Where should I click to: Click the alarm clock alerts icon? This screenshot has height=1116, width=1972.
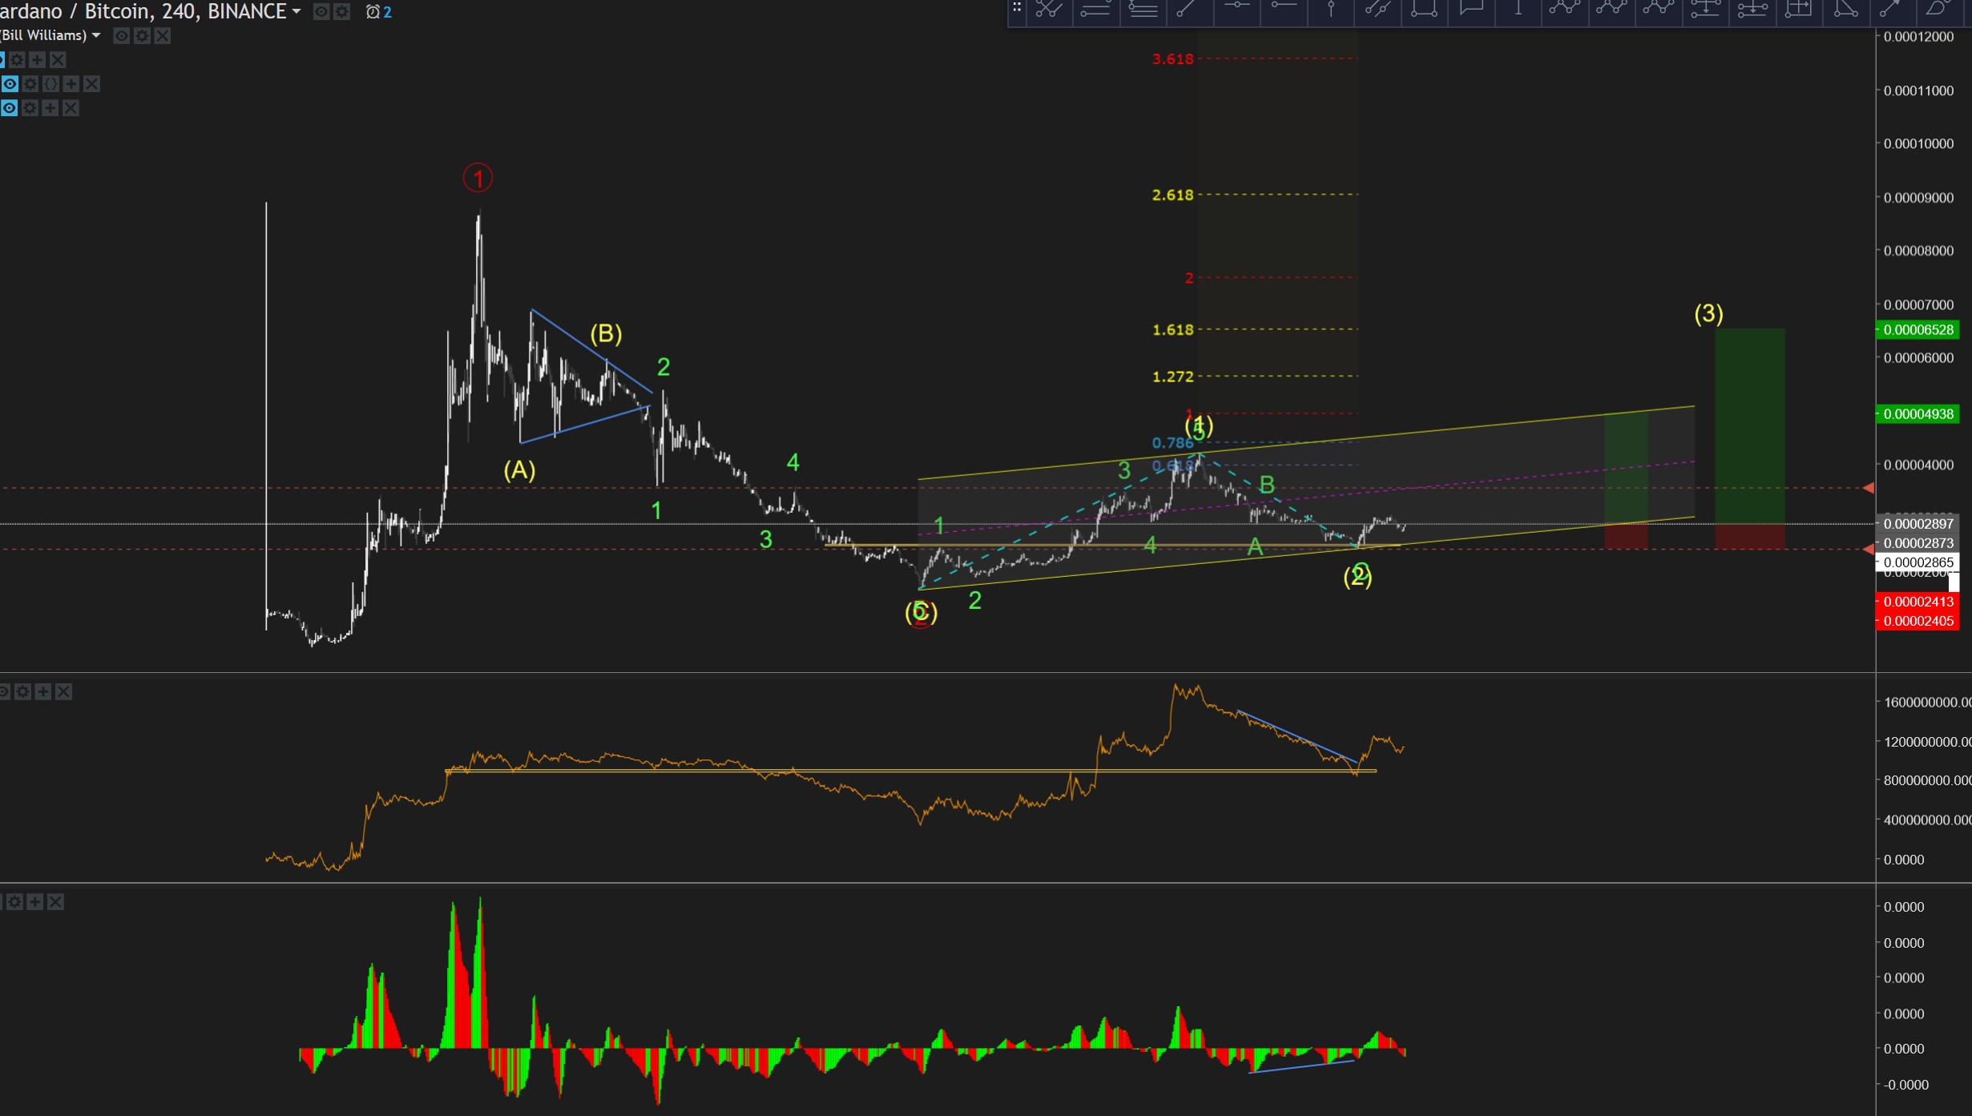373,11
